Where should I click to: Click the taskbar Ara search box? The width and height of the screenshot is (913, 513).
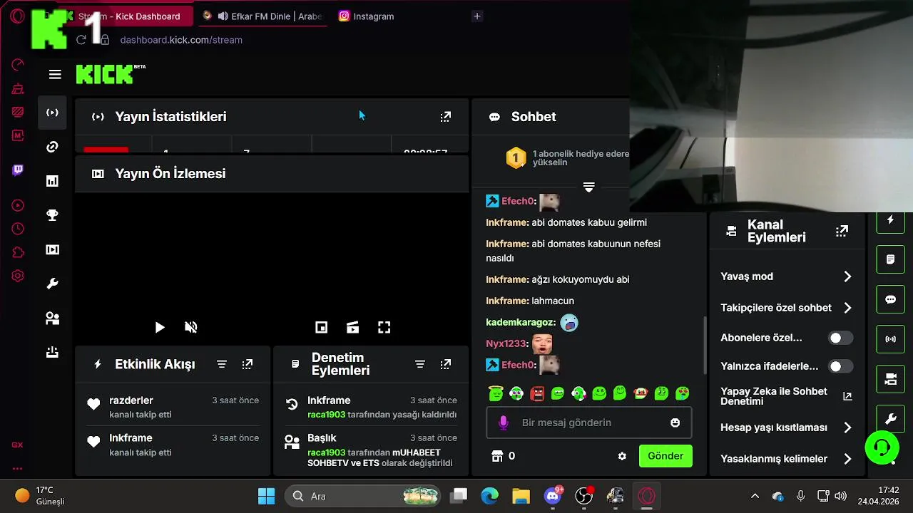(362, 496)
